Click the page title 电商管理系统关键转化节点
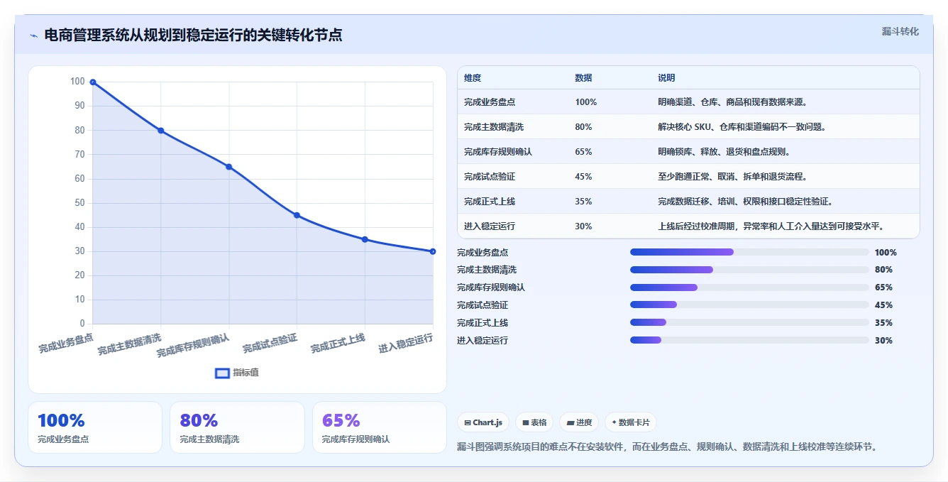The width and height of the screenshot is (948, 482). click(193, 35)
